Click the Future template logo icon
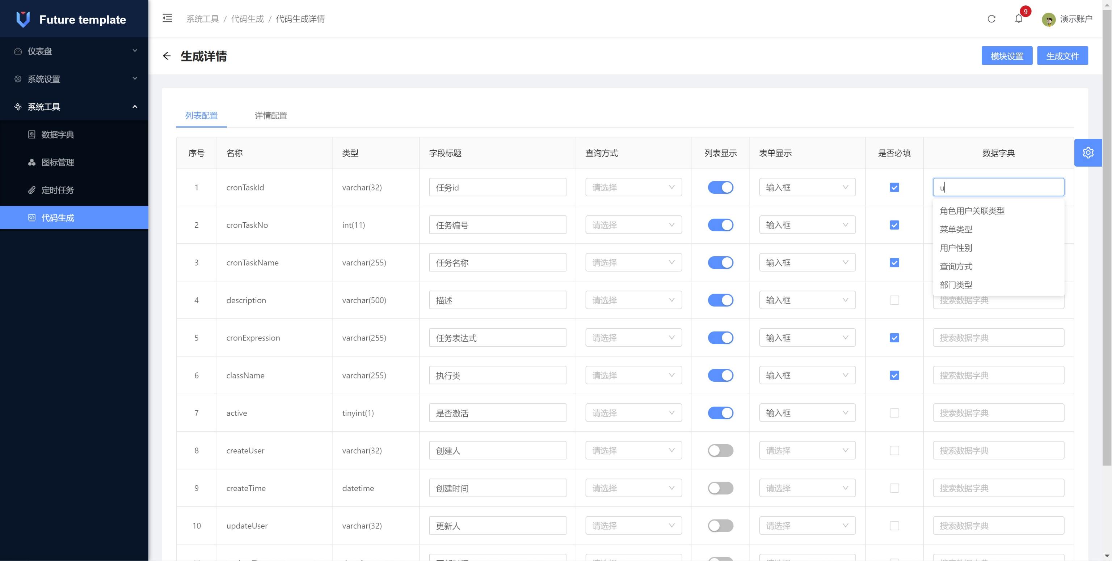The image size is (1112, 561). pyautogui.click(x=23, y=20)
